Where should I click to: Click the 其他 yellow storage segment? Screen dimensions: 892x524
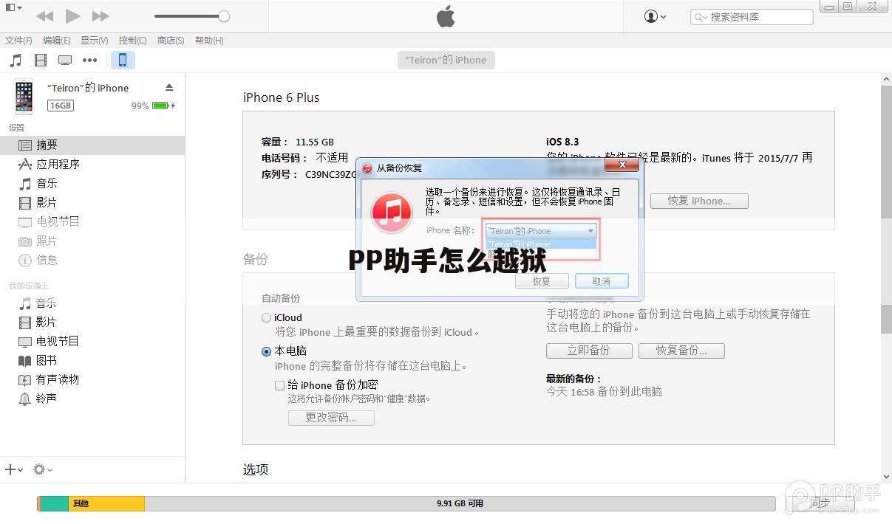[106, 503]
